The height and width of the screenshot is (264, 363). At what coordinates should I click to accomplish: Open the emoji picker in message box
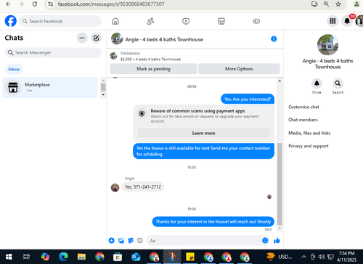pos(265,240)
